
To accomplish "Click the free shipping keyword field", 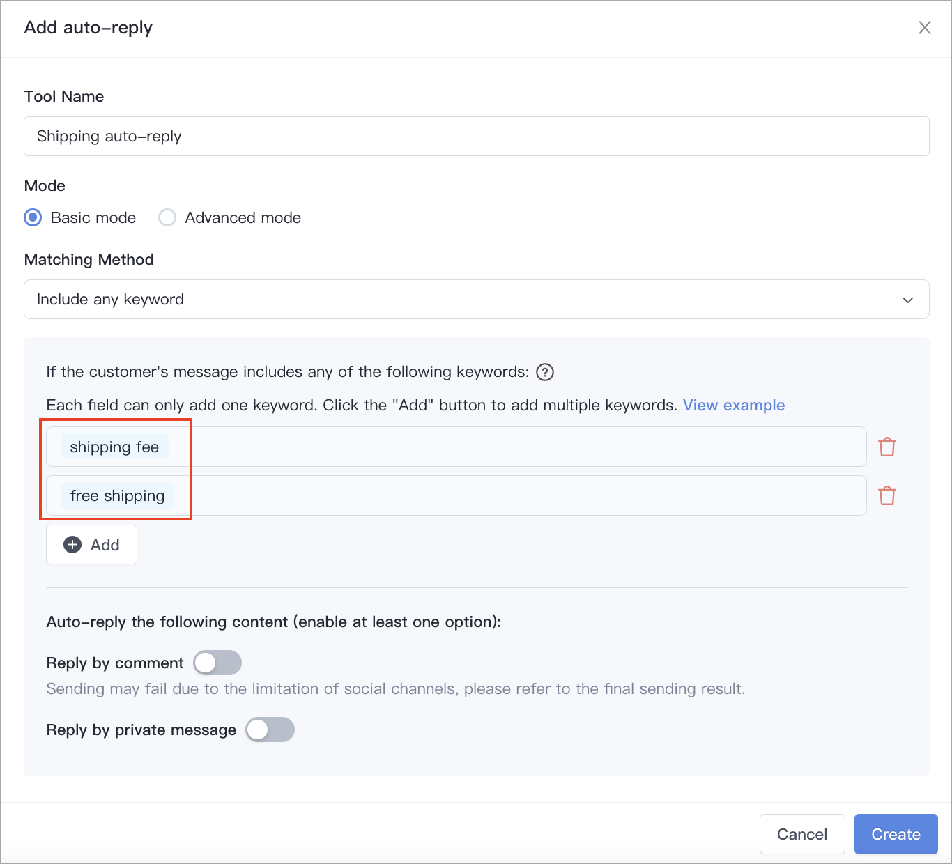I will tap(456, 495).
